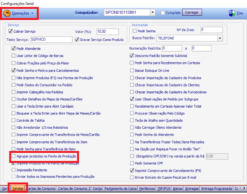Toggle Desconto Padrão Somente Subtotal
The width and height of the screenshot is (247, 194).
click(x=132, y=56)
